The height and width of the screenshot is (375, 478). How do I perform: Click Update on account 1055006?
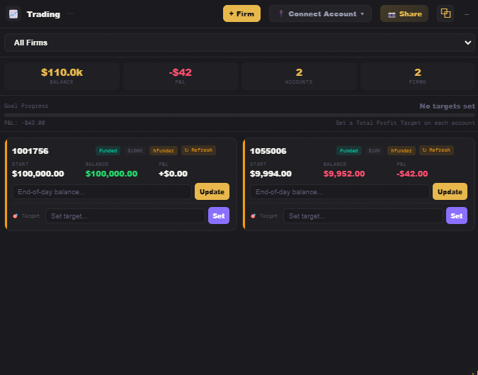450,191
